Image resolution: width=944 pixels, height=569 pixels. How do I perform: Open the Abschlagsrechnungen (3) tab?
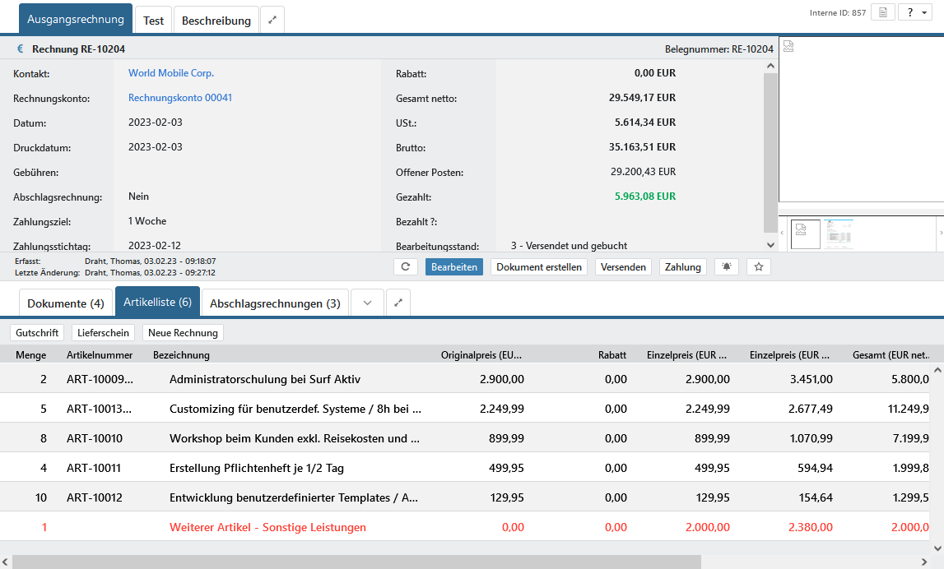(x=275, y=303)
